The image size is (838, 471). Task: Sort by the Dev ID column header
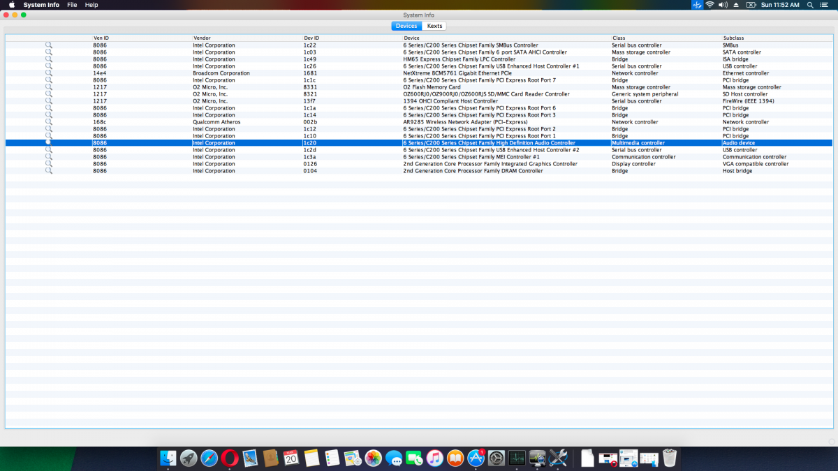[x=311, y=38]
